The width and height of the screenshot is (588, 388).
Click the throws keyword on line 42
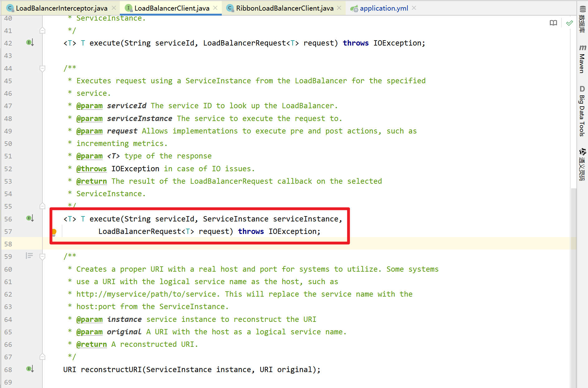click(x=356, y=43)
